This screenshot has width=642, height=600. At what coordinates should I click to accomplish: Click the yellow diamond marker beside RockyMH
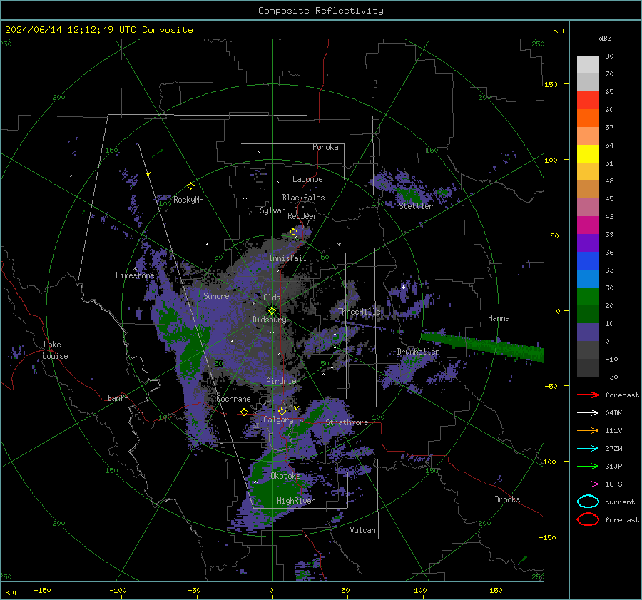pos(190,186)
